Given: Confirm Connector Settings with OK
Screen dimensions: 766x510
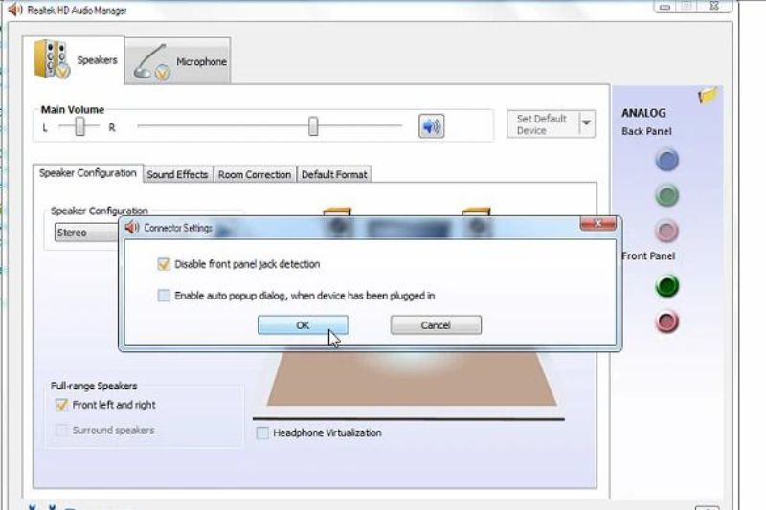Looking at the screenshot, I should (303, 325).
